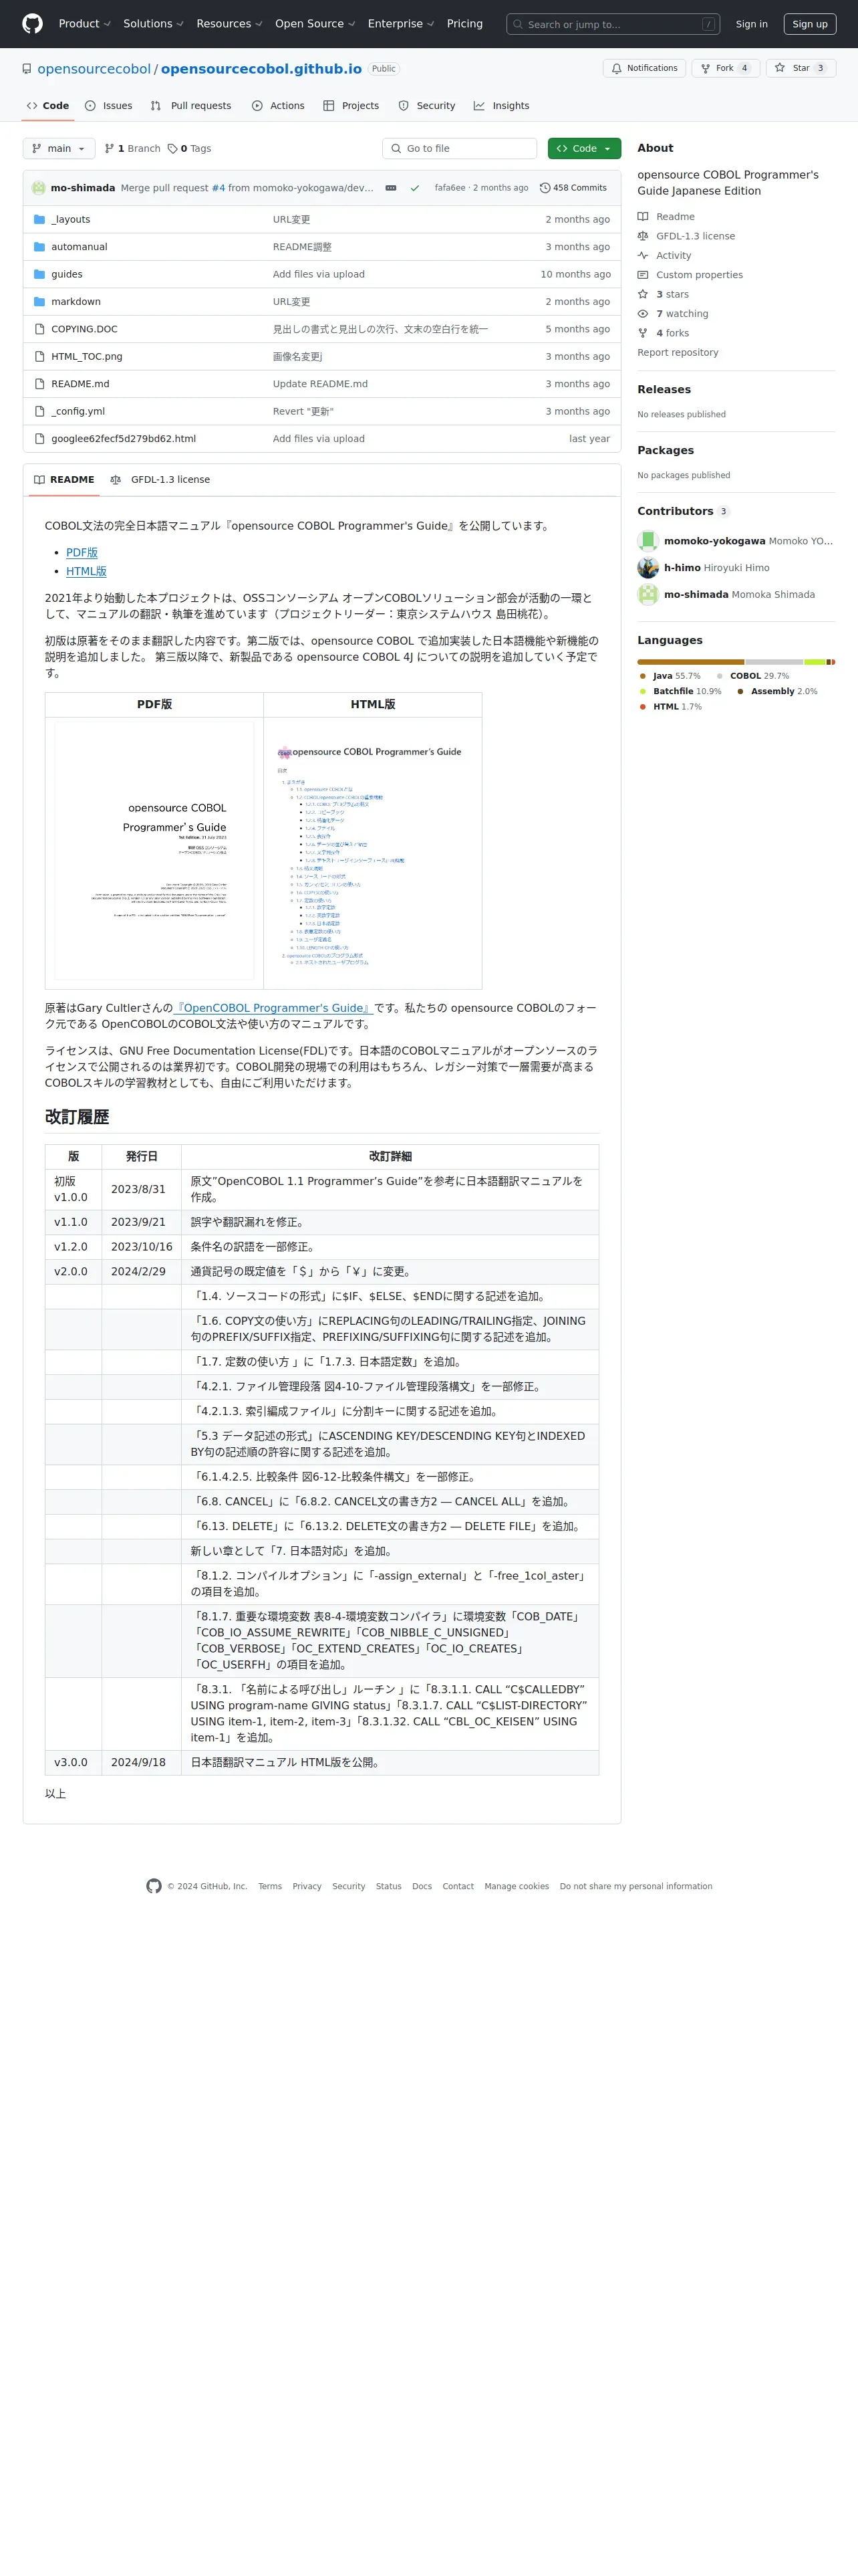Open the README.md file
This screenshot has height=2576, width=858.
(80, 384)
